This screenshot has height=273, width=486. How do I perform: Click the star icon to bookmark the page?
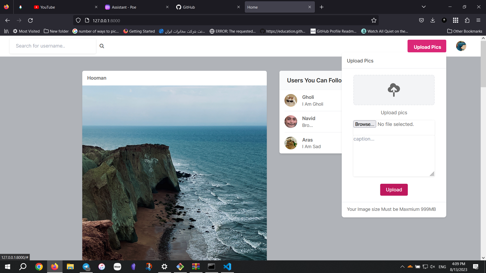[374, 20]
